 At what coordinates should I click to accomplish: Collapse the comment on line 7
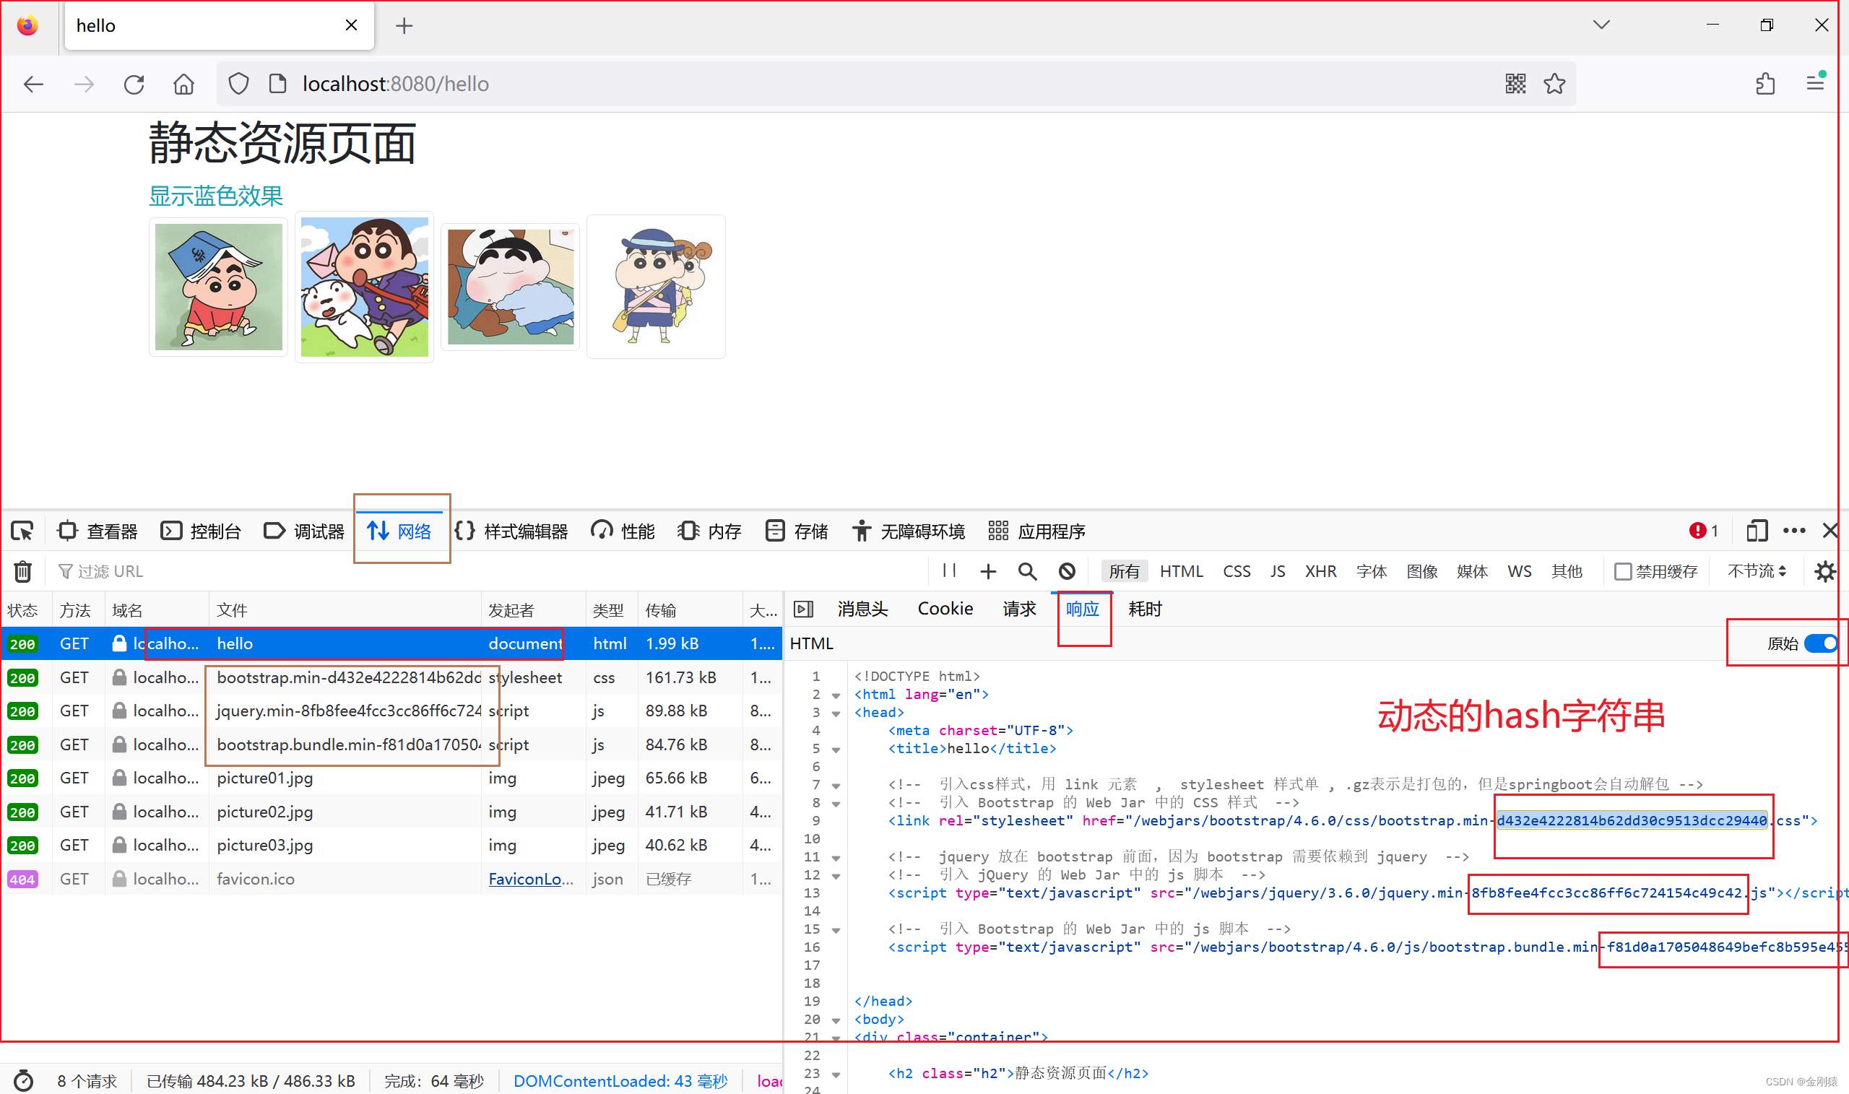(x=836, y=786)
